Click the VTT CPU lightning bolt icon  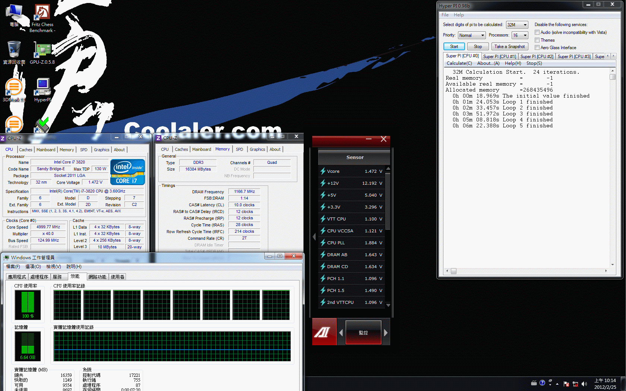point(323,219)
